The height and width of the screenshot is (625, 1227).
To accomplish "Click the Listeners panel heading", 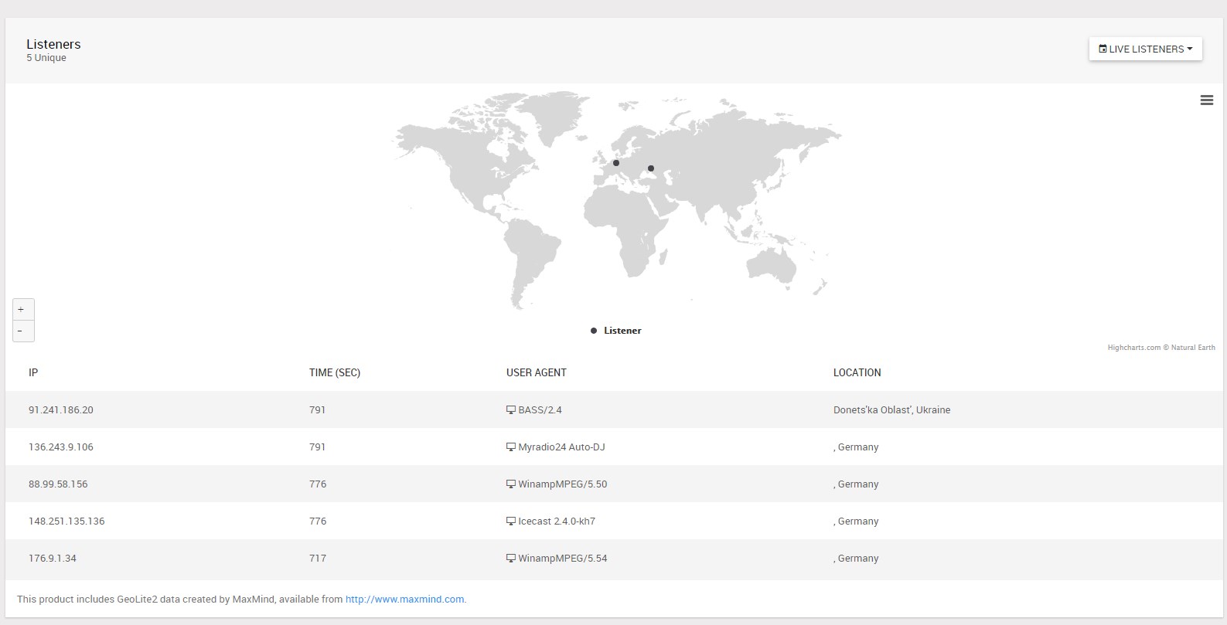I will (x=53, y=44).
